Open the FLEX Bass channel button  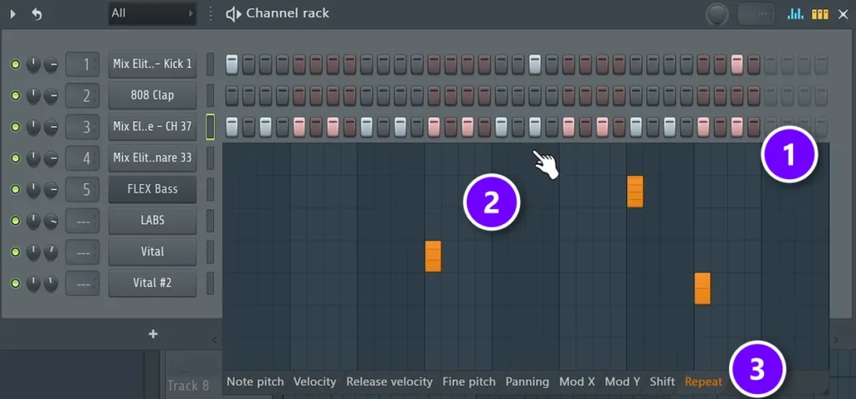(x=152, y=189)
